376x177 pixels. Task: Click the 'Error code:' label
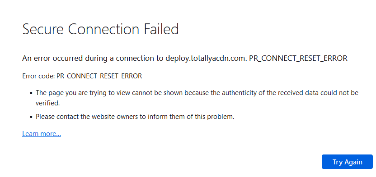[x=38, y=76]
